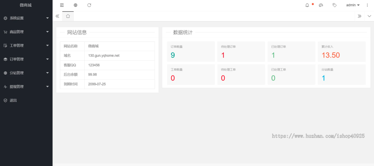Click the expiry date 2099-07-25
The height and width of the screenshot is (166, 374).
tap(97, 84)
